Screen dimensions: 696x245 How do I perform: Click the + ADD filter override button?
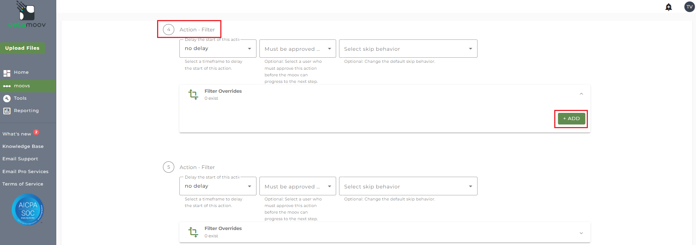[571, 119]
